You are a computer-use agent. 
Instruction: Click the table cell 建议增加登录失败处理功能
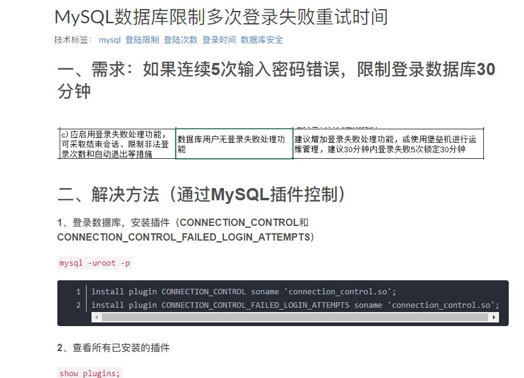tap(388, 144)
